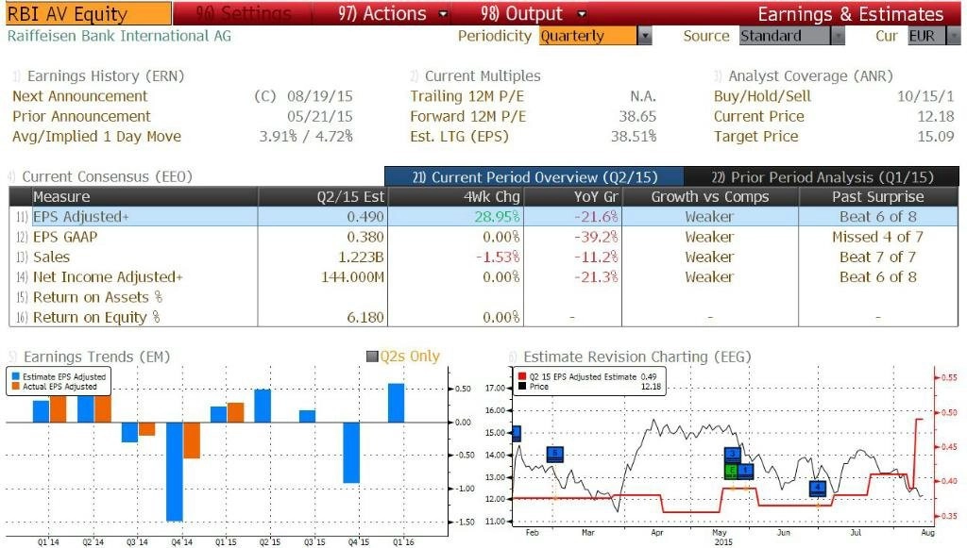Click Return on Equity estimate 6.180
Screen dimensions: 967x548
tap(365, 317)
